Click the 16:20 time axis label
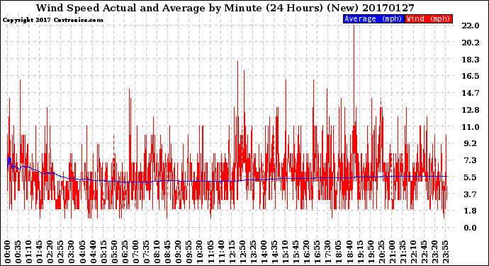489x266 pixels. (x=307, y=252)
